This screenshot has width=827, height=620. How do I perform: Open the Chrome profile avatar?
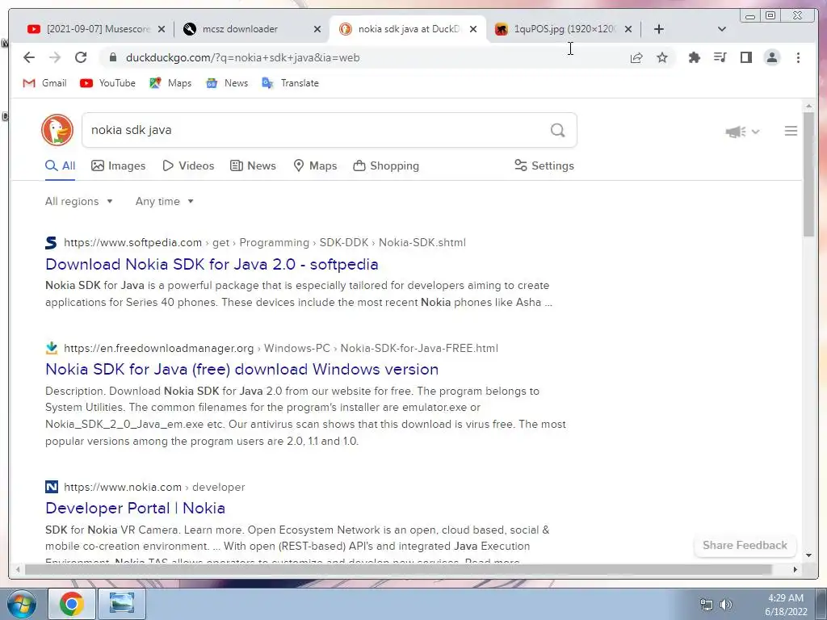771,57
